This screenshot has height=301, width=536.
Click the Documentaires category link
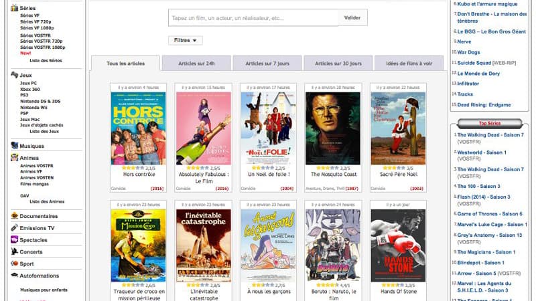pyautogui.click(x=39, y=216)
